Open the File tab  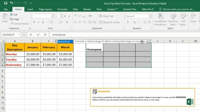pos(6,9)
